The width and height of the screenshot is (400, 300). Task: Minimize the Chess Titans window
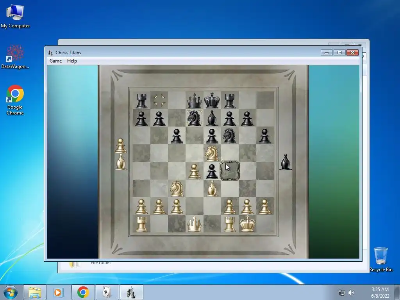pos(327,53)
